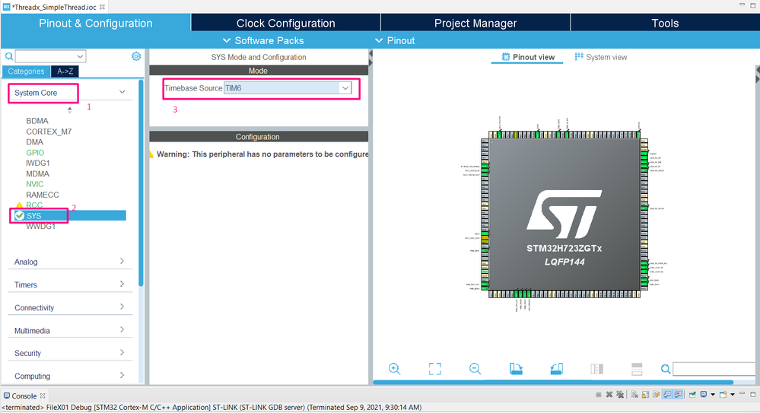Viewport: 760px width, 413px height.
Task: Select the Pinout view tab
Action: pyautogui.click(x=527, y=57)
